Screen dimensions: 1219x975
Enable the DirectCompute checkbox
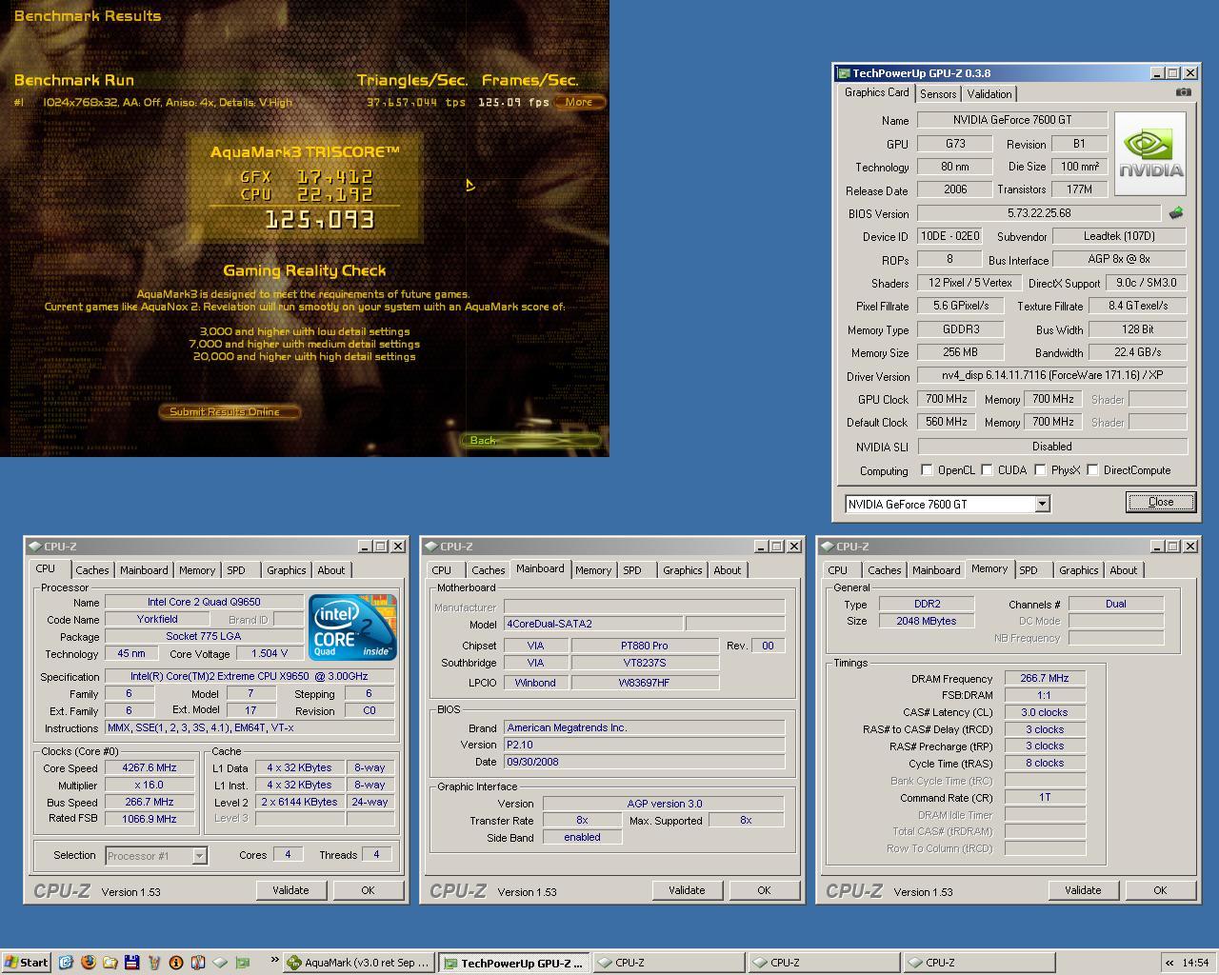[1092, 469]
